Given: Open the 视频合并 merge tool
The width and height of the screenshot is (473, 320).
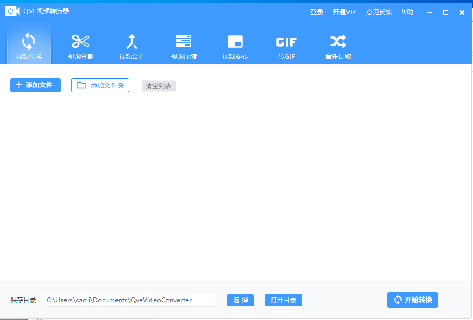Looking at the screenshot, I should (x=132, y=46).
